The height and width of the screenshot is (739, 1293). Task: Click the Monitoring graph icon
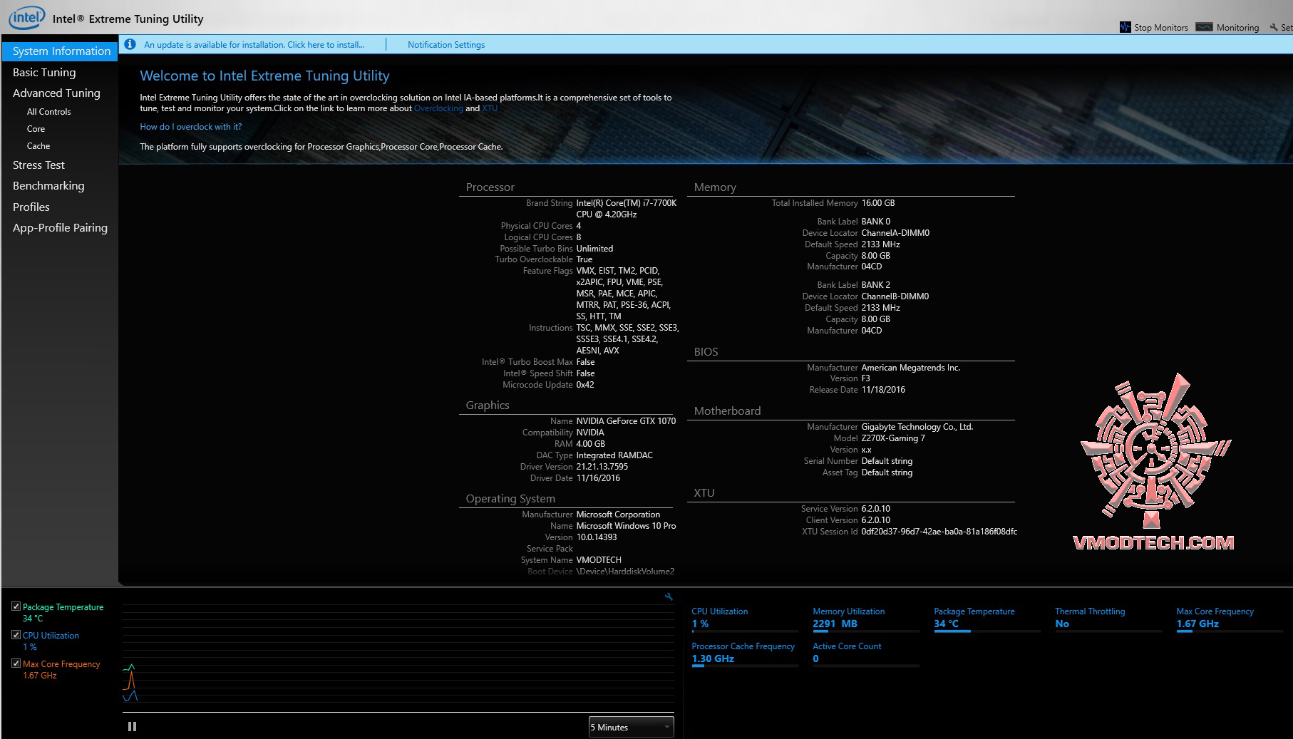tap(1204, 27)
